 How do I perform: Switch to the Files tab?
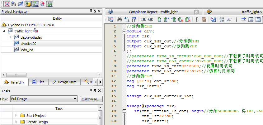[x=38, y=82]
